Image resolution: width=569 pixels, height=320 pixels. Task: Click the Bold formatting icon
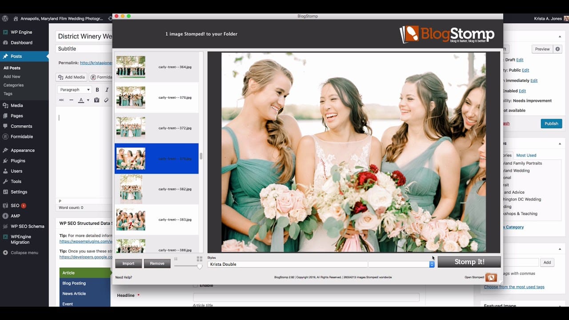97,90
